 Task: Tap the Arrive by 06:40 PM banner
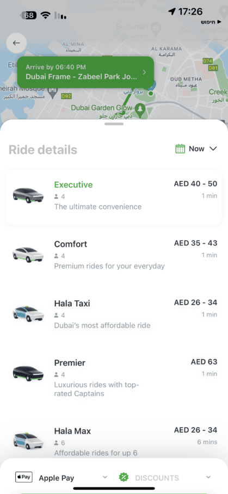click(x=85, y=72)
